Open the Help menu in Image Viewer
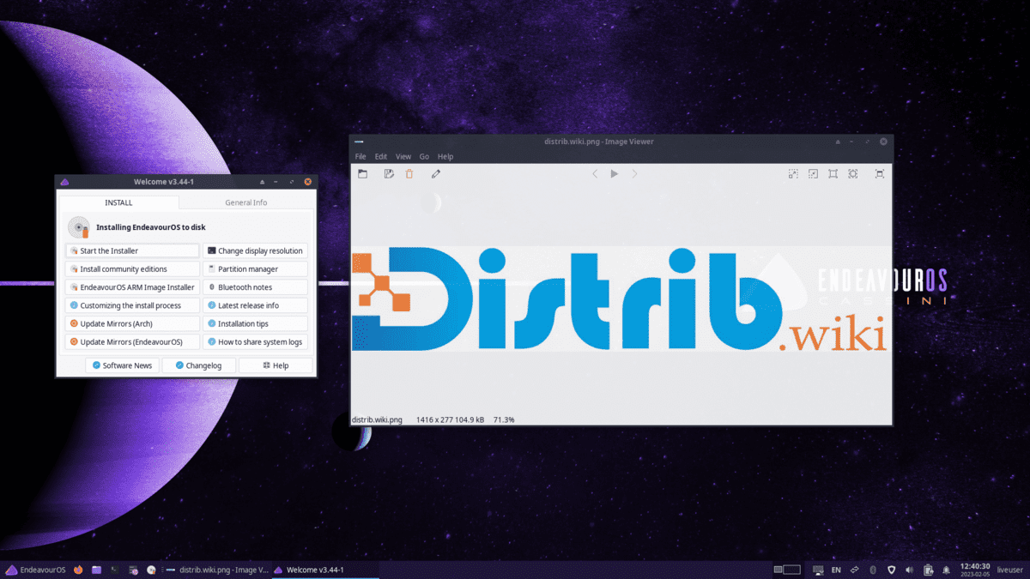This screenshot has height=579, width=1030. [x=445, y=157]
